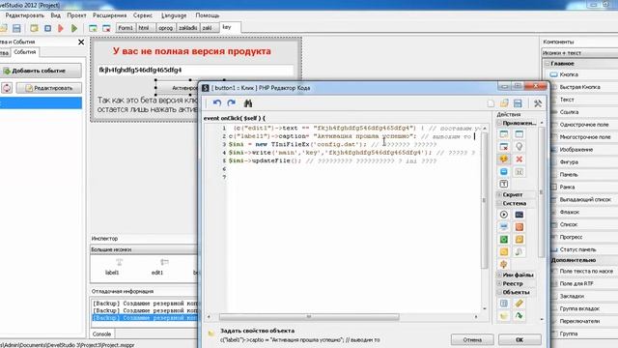Click the code editor vertical scrollbar
The height and width of the screenshot is (348, 618).
[x=485, y=200]
